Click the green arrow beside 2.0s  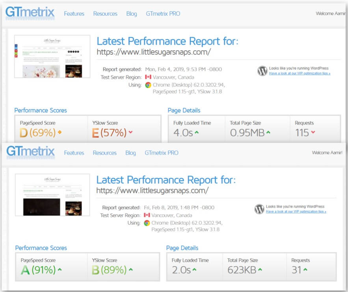tap(194, 270)
